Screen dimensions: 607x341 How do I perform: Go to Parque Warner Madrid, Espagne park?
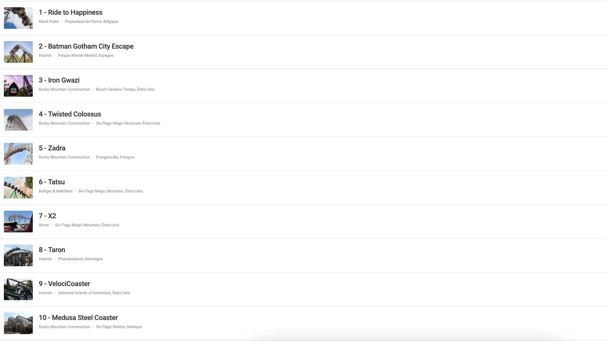(86, 56)
